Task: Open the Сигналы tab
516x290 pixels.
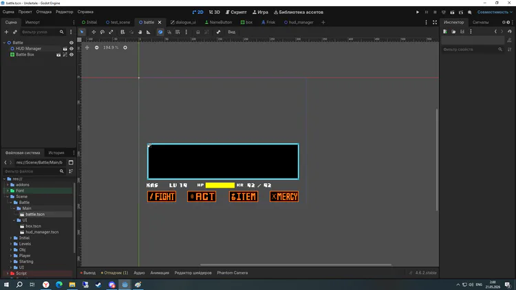Action: point(480,23)
